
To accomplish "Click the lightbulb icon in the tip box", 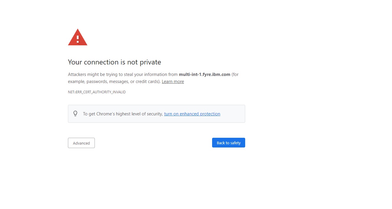I will click(75, 114).
